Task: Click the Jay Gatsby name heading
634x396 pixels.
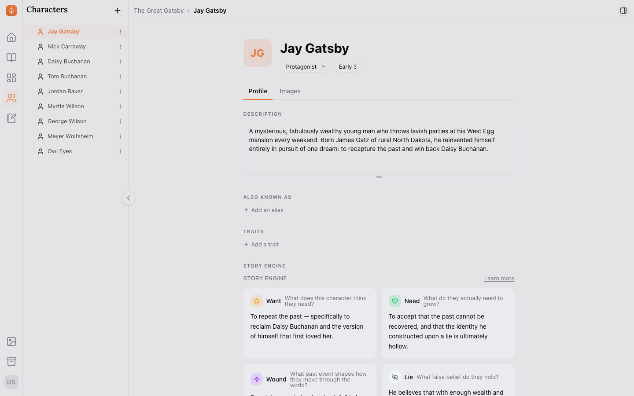Action: point(315,48)
